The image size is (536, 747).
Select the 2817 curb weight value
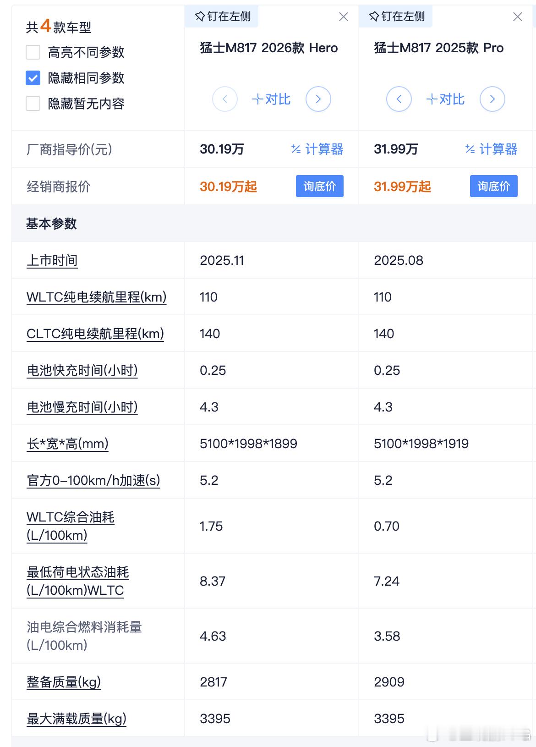point(213,682)
